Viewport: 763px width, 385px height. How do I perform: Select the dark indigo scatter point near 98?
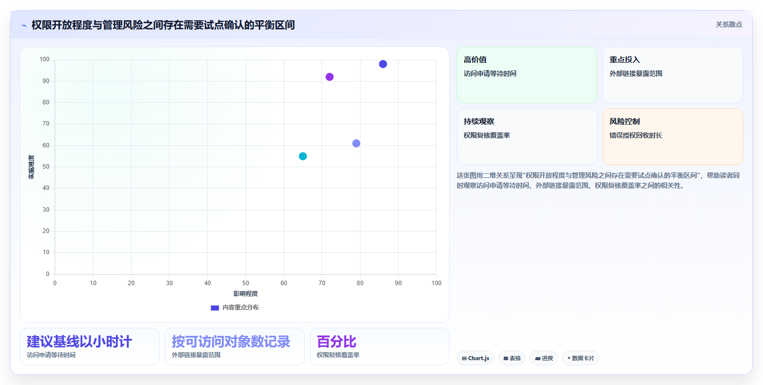click(383, 64)
